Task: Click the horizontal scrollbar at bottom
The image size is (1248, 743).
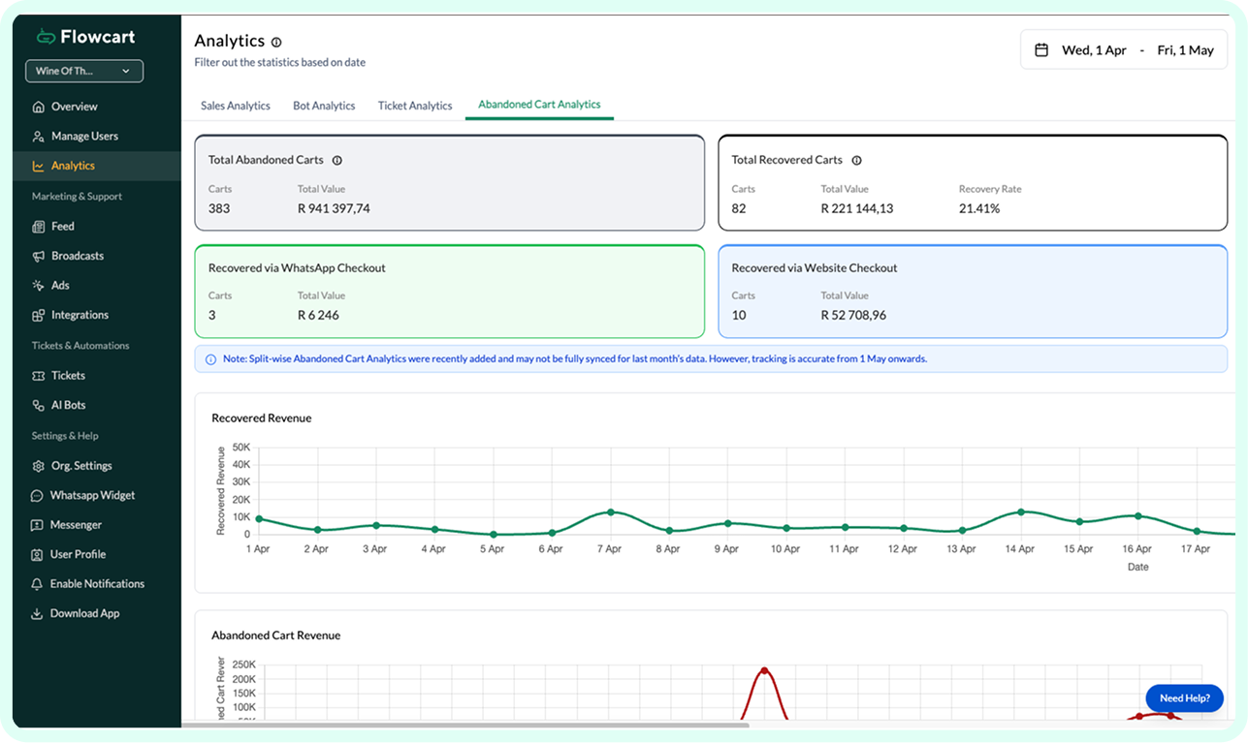Action: [x=465, y=724]
